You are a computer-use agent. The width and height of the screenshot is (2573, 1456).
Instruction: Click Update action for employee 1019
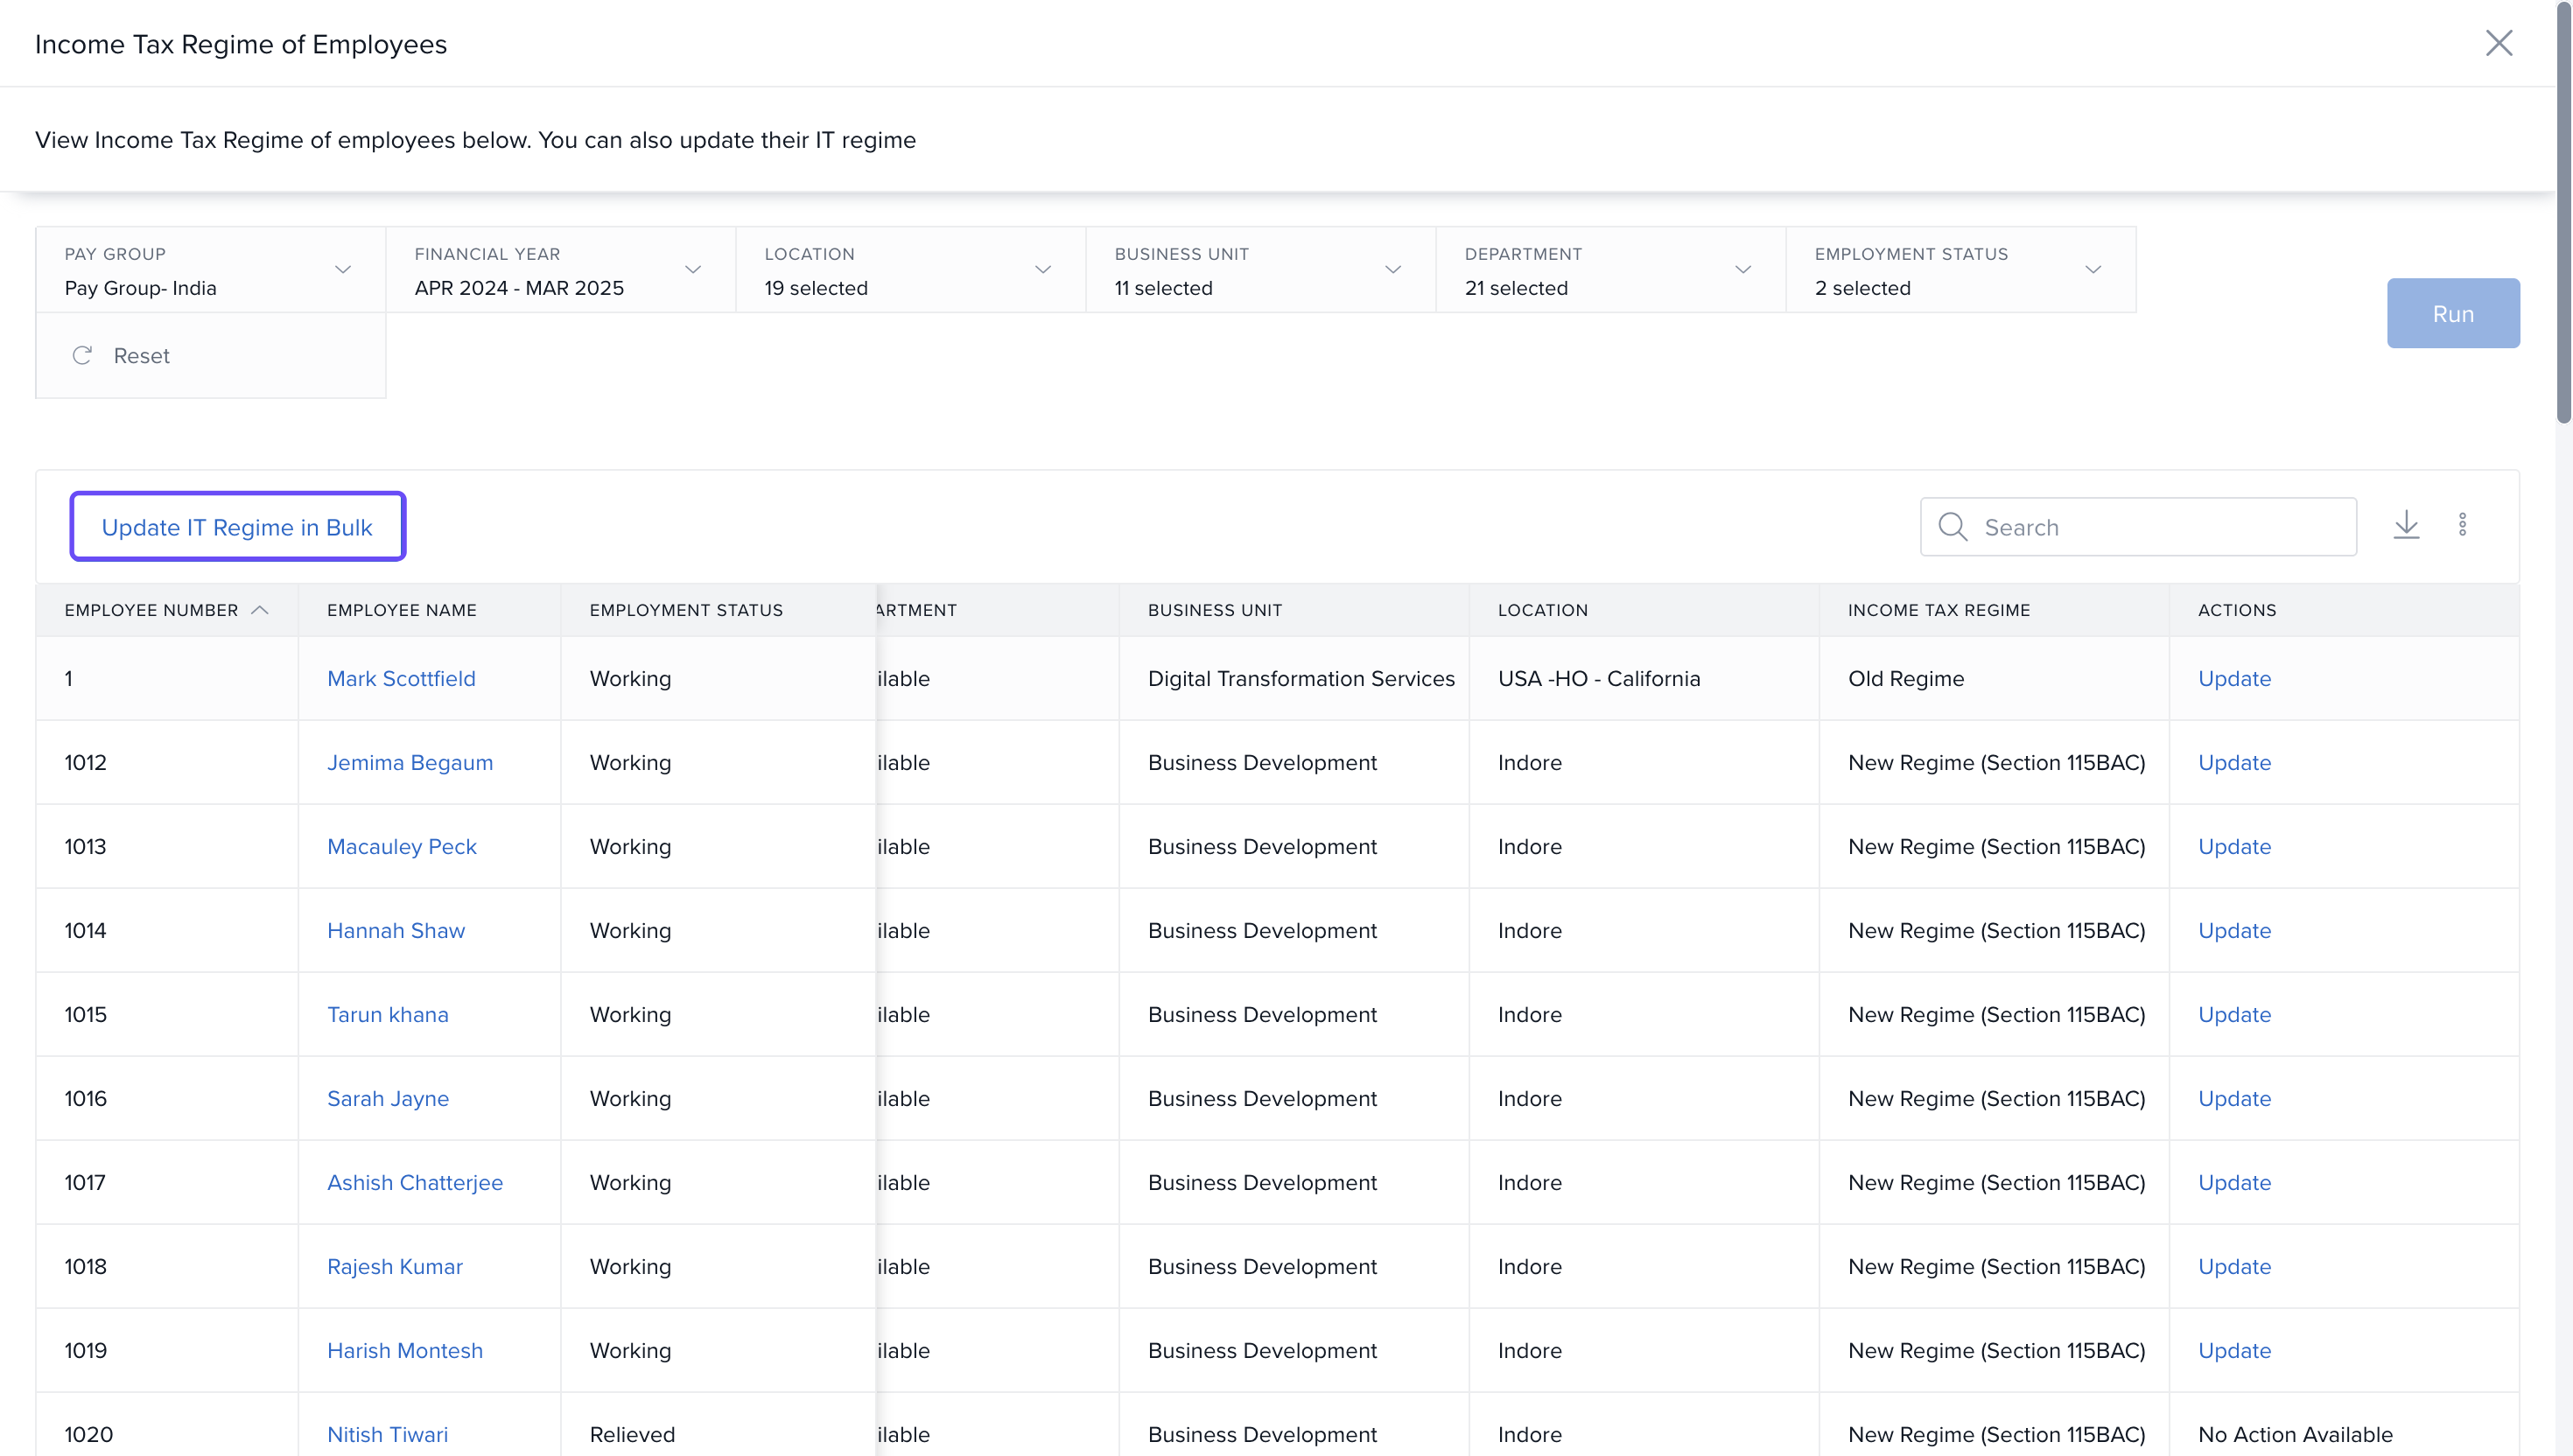(2234, 1350)
